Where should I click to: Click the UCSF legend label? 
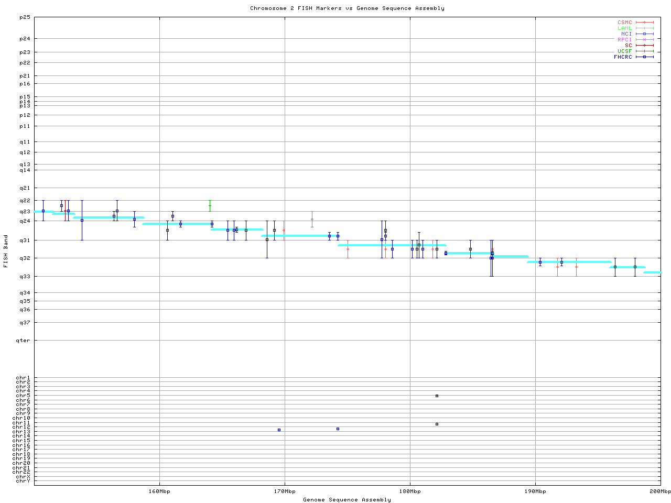[x=624, y=51]
